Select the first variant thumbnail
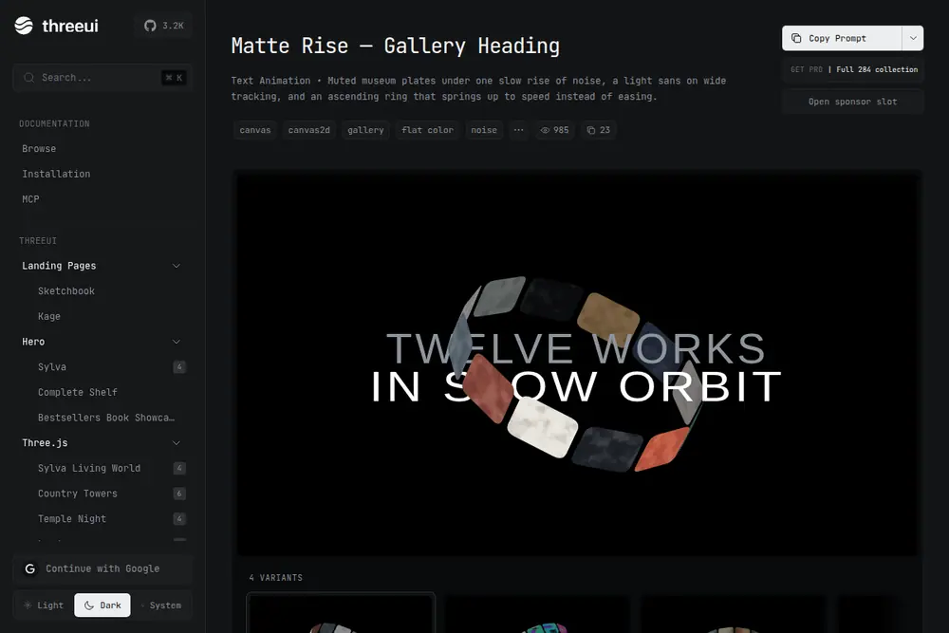The width and height of the screenshot is (949, 633). point(341,613)
